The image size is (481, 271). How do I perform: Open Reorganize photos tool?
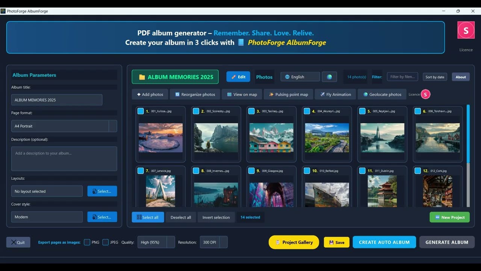point(195,94)
